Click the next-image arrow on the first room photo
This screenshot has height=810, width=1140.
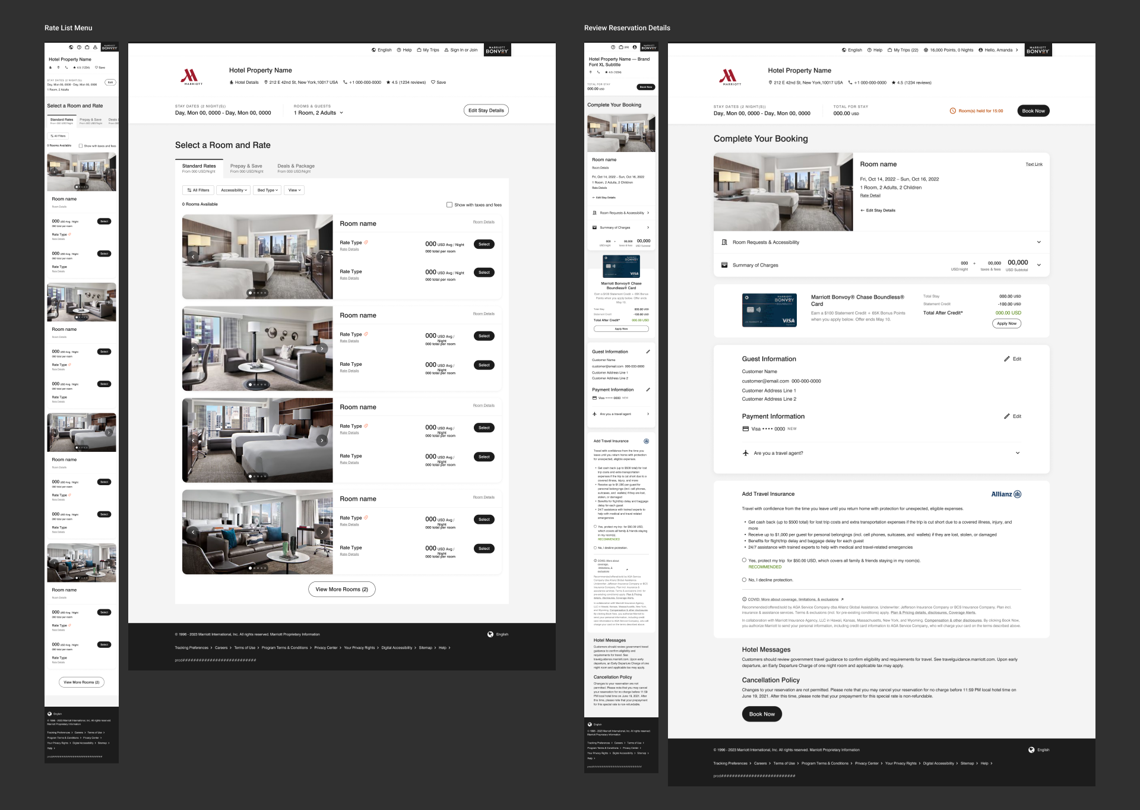tap(322, 257)
